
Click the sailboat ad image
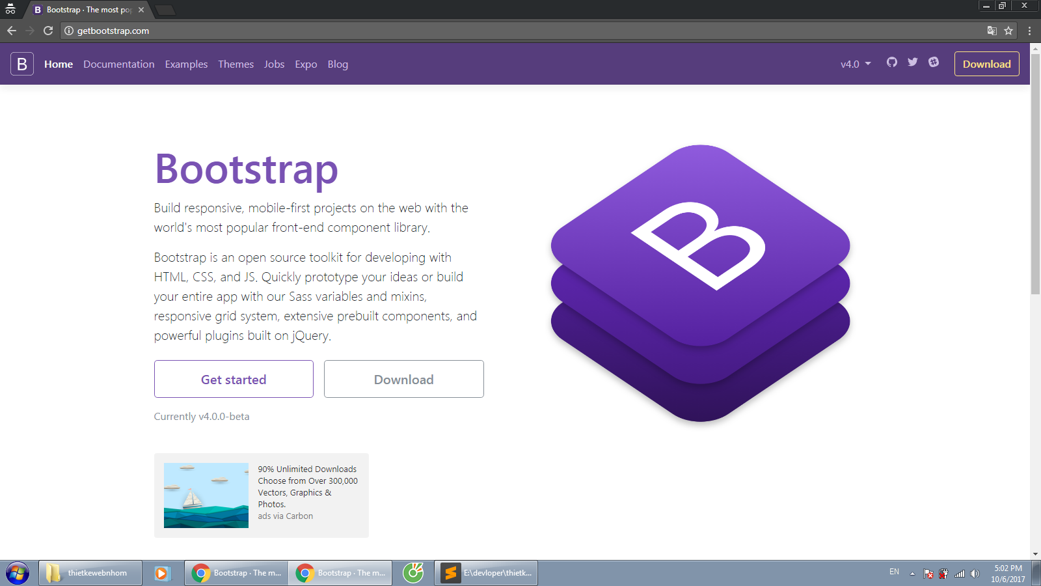pos(206,495)
